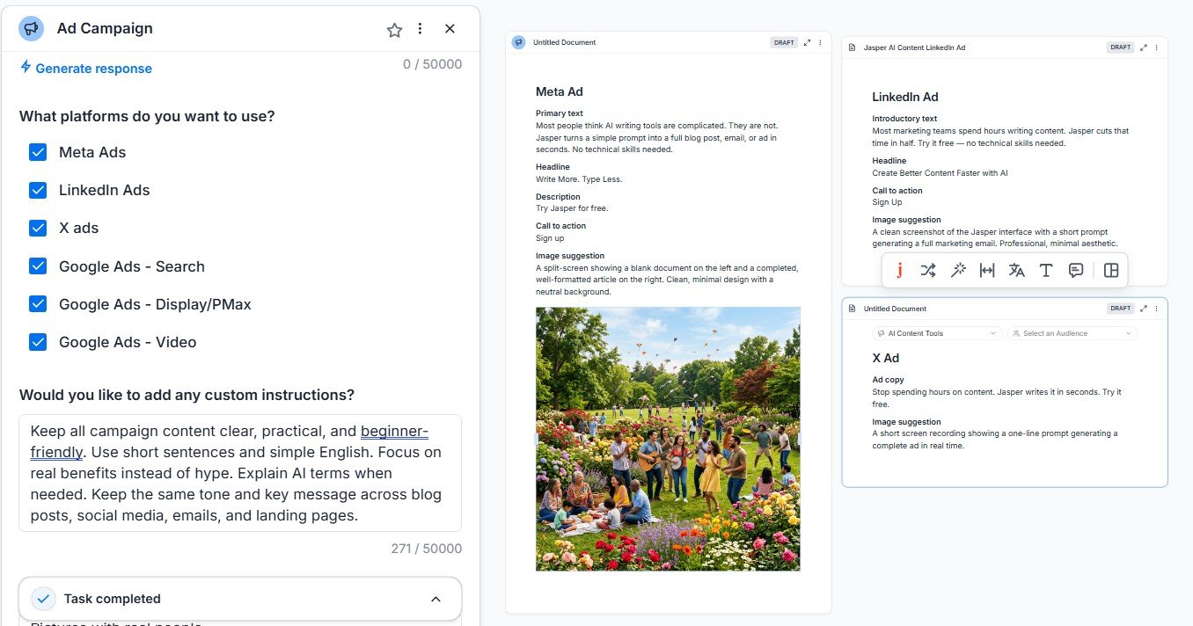This screenshot has height=626, width=1193.
Task: Select the park picnic image in the Meta Ad
Action: click(x=668, y=439)
